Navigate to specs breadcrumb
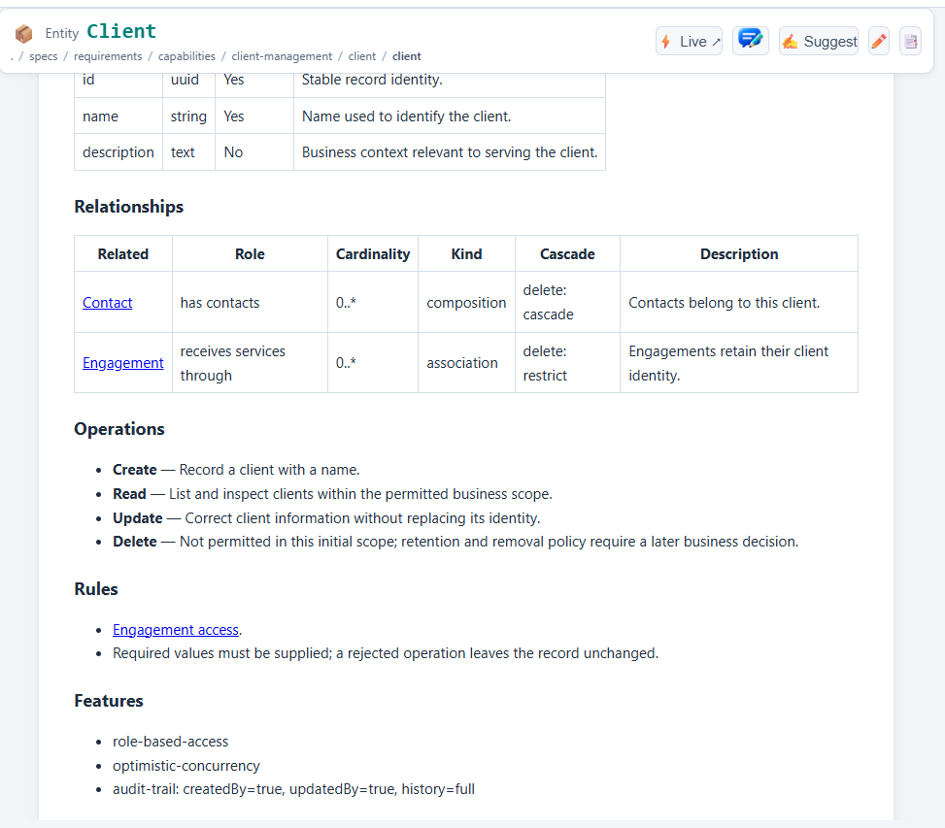The height and width of the screenshot is (828, 945). point(44,56)
